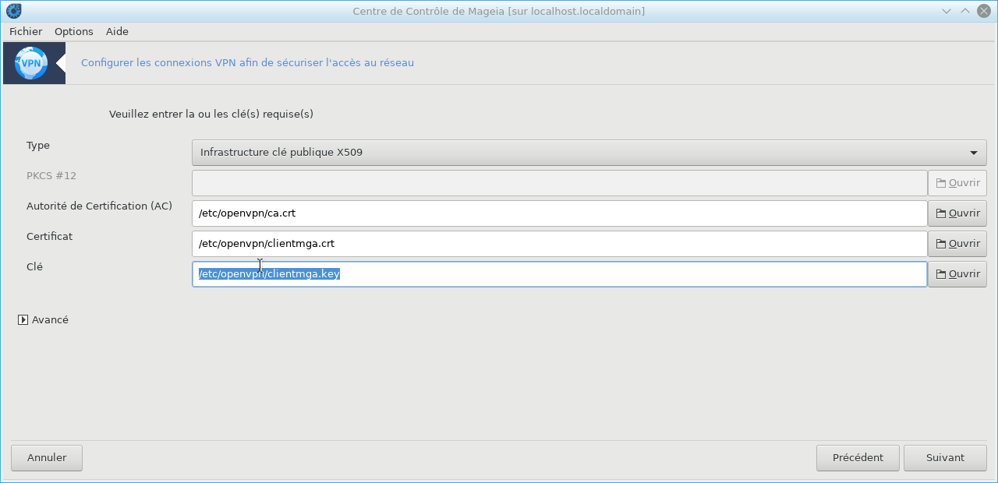Click the disabled PKCS #12 Ouvrir button
Image resolution: width=998 pixels, height=483 pixels.
click(x=957, y=182)
